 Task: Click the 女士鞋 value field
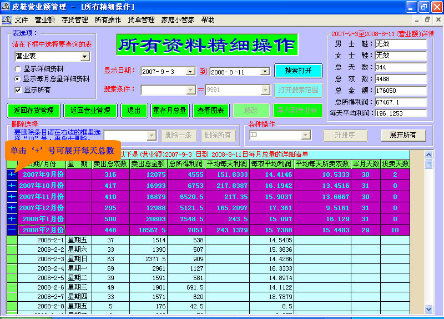click(x=401, y=56)
